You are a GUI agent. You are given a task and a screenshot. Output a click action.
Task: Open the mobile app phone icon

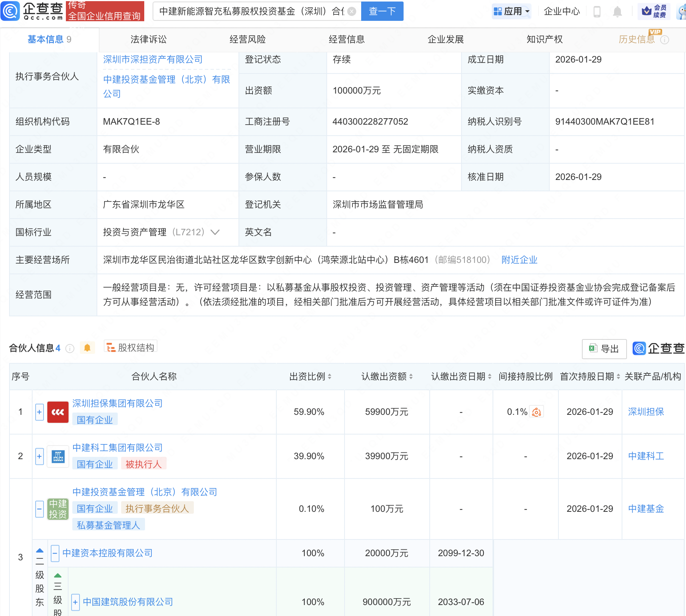(597, 12)
